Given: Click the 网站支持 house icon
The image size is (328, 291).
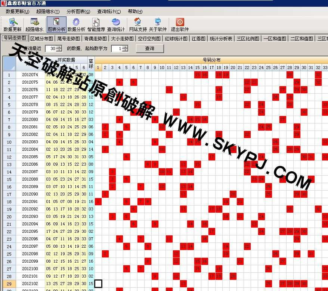Looking at the screenshot, I should pos(138,25).
